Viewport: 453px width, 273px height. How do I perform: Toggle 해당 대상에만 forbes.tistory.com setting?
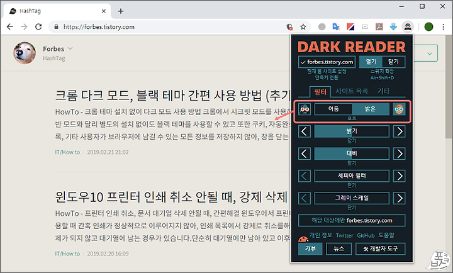[352, 221]
